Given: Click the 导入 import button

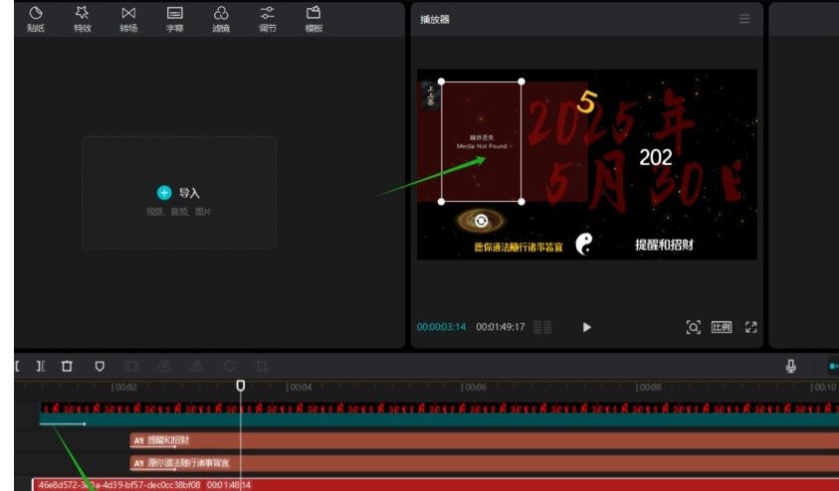Looking at the screenshot, I should coord(178,193).
